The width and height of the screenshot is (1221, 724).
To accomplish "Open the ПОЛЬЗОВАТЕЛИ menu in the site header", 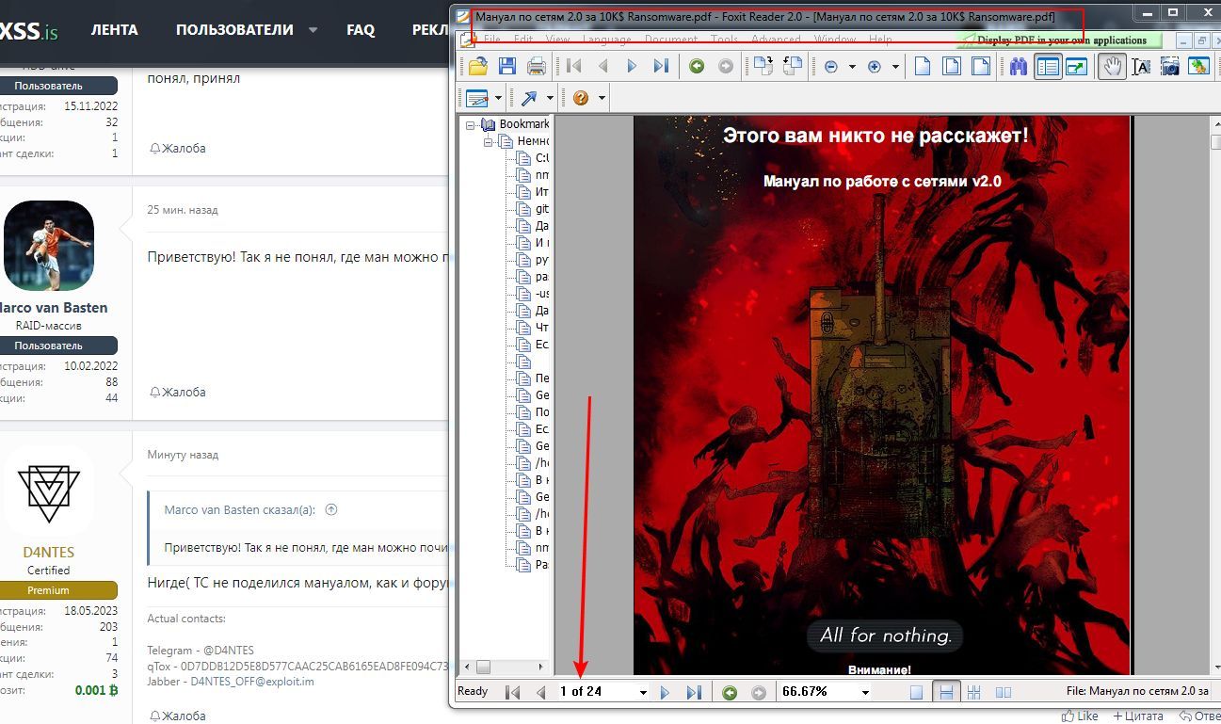I will (234, 30).
